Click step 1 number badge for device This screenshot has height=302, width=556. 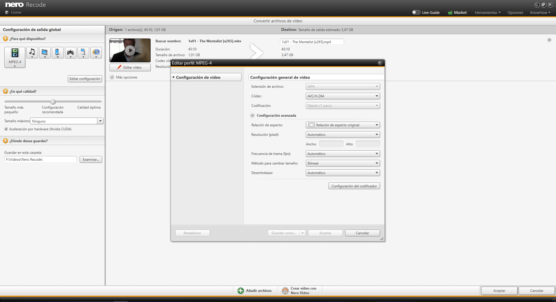6,39
